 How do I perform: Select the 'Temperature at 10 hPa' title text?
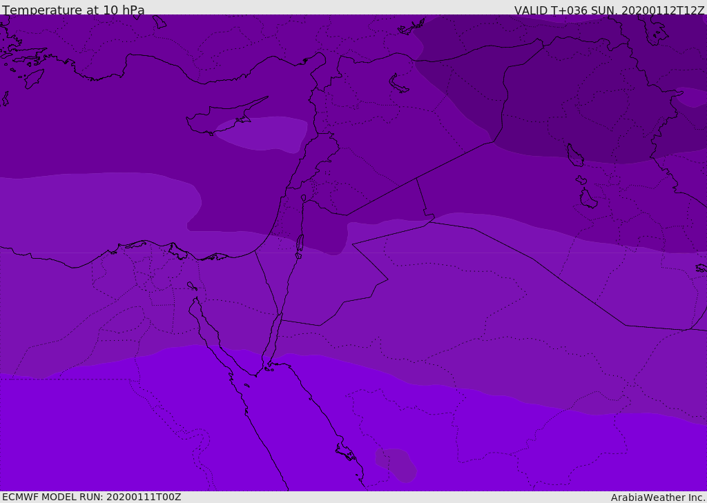[73, 10]
